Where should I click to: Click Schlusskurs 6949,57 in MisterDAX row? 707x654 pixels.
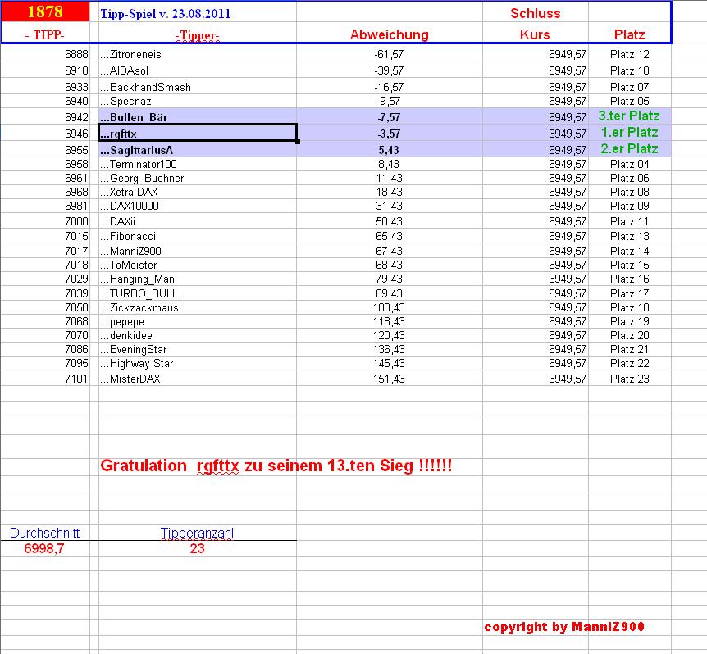tap(568, 379)
